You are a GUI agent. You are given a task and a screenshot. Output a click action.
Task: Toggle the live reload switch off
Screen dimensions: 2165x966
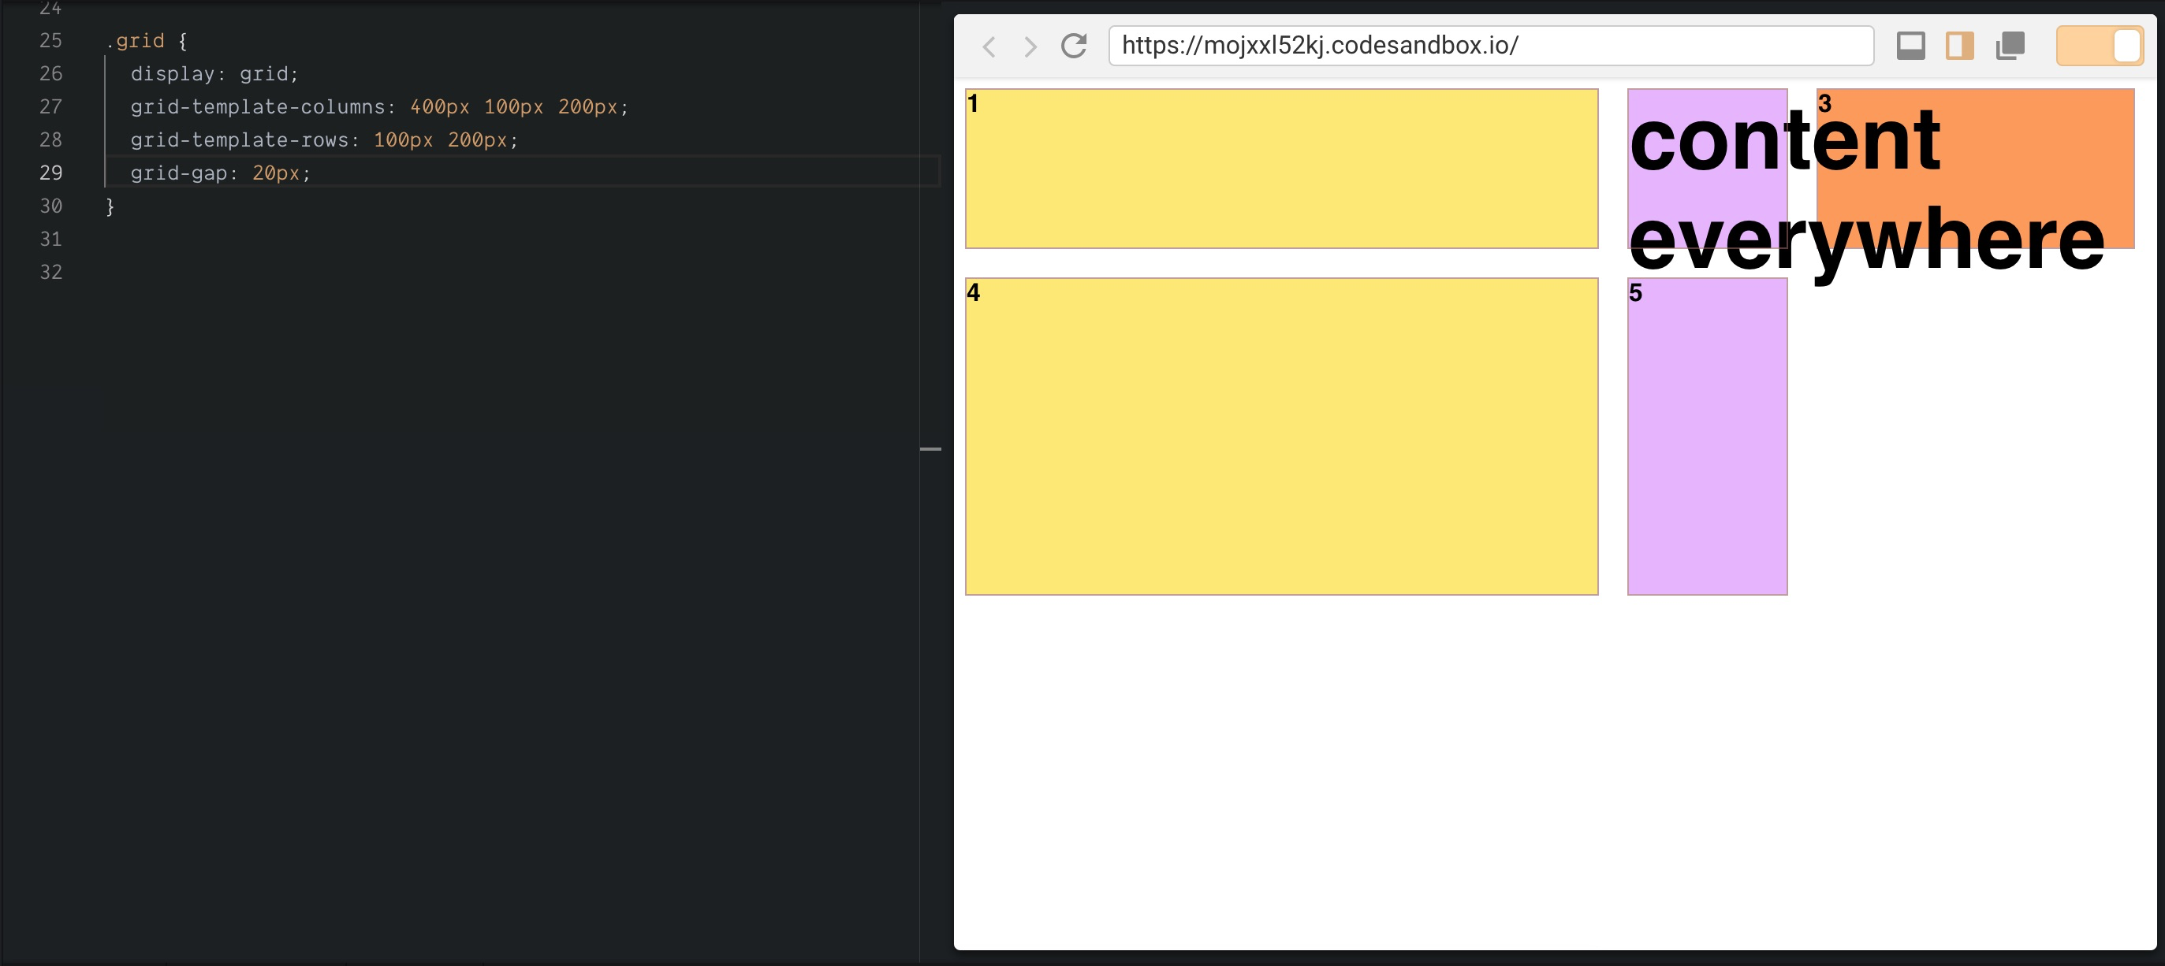coord(2100,46)
